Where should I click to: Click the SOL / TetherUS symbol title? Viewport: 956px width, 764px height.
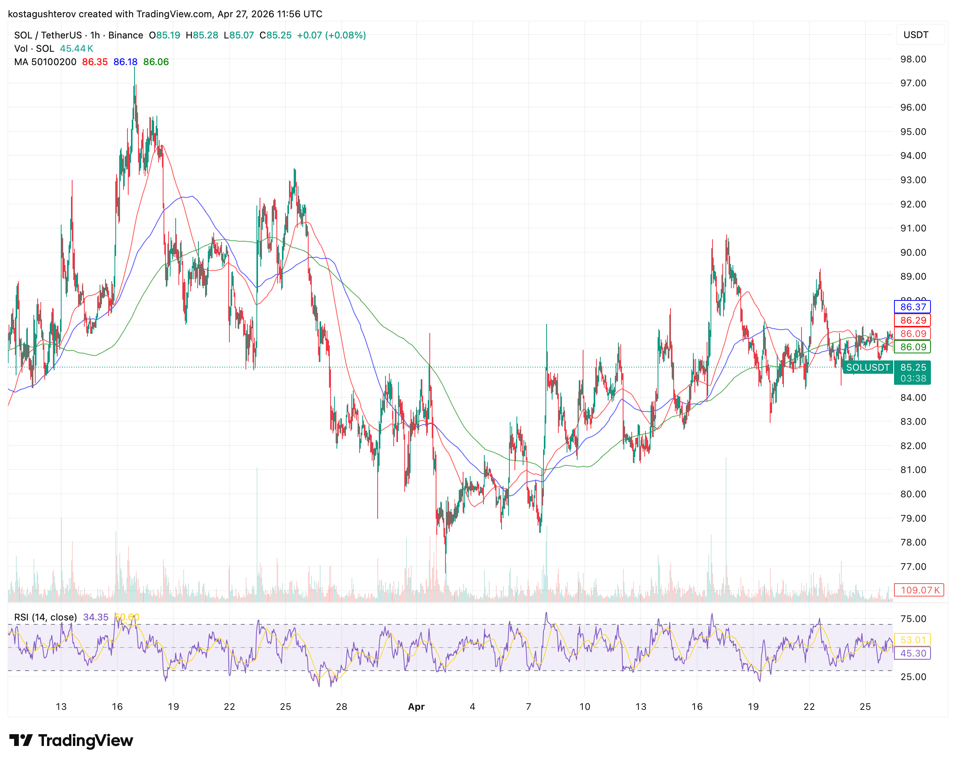pyautogui.click(x=48, y=35)
